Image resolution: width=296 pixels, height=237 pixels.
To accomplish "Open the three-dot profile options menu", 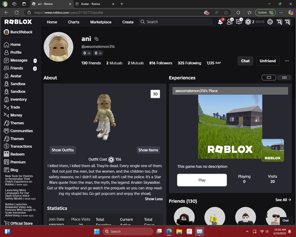I will pos(287,61).
